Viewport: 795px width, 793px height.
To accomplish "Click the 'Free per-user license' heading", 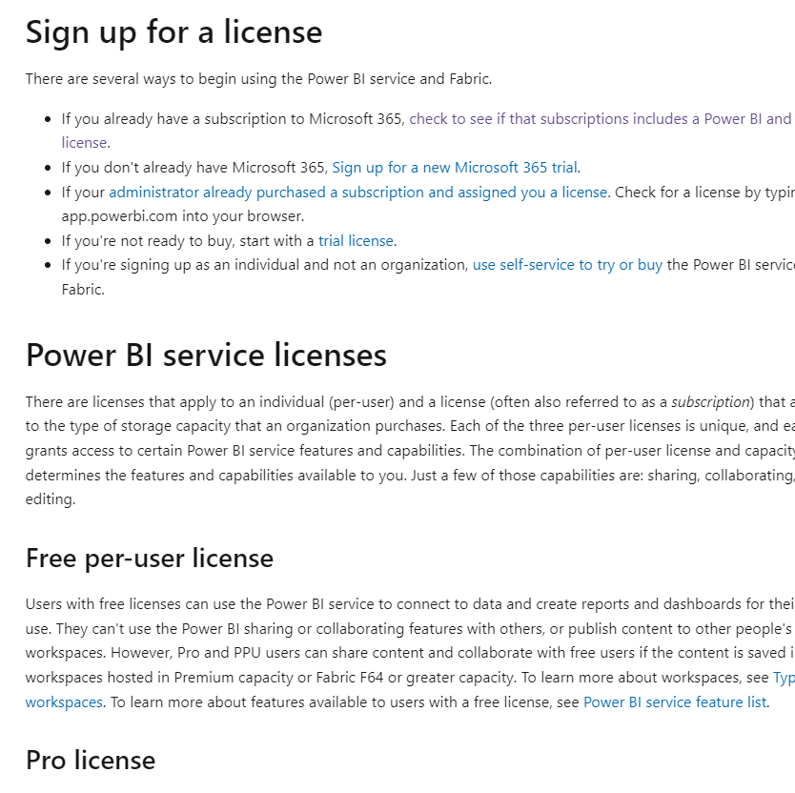I will (149, 558).
